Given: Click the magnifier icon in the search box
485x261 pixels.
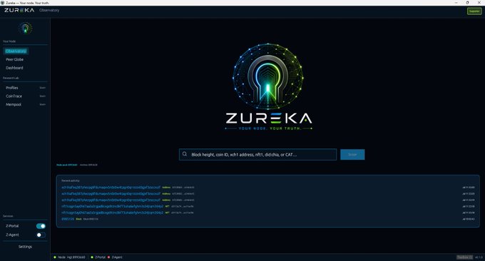Looking at the screenshot, I should click(x=185, y=154).
